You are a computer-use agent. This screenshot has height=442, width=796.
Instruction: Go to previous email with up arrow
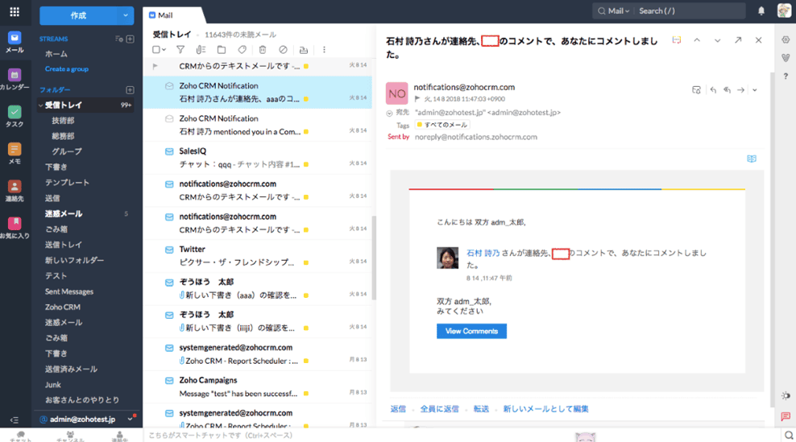(x=697, y=40)
